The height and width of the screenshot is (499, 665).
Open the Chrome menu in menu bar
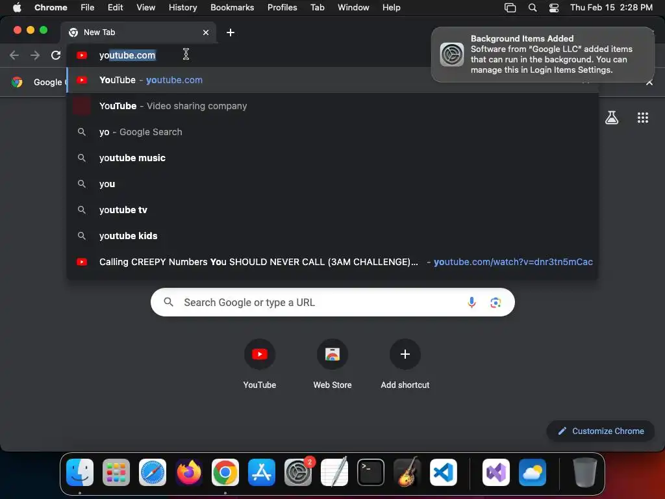click(x=51, y=7)
